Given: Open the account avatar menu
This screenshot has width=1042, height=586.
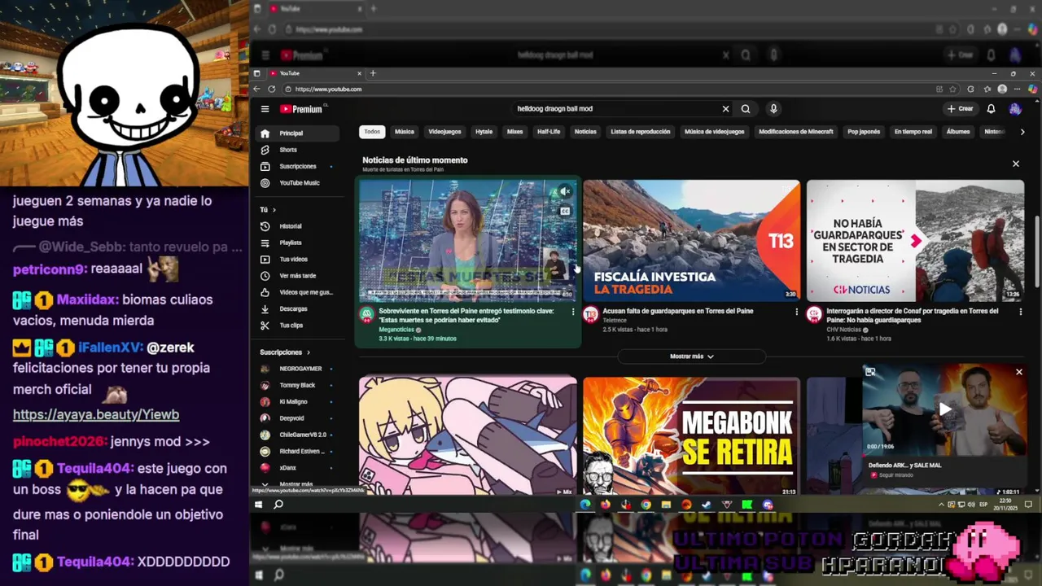Looking at the screenshot, I should point(1015,109).
